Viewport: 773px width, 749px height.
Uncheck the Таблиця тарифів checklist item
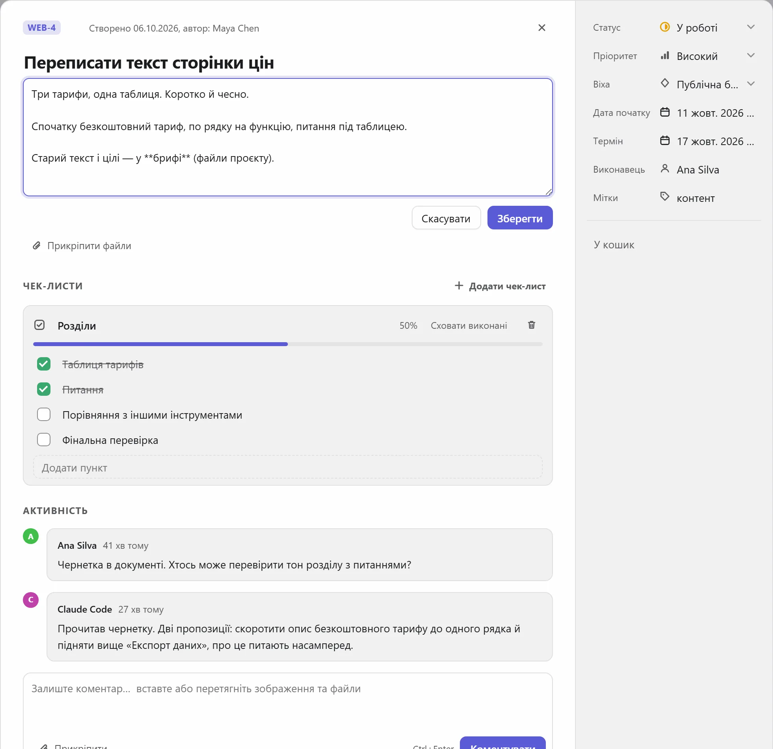pyautogui.click(x=44, y=364)
